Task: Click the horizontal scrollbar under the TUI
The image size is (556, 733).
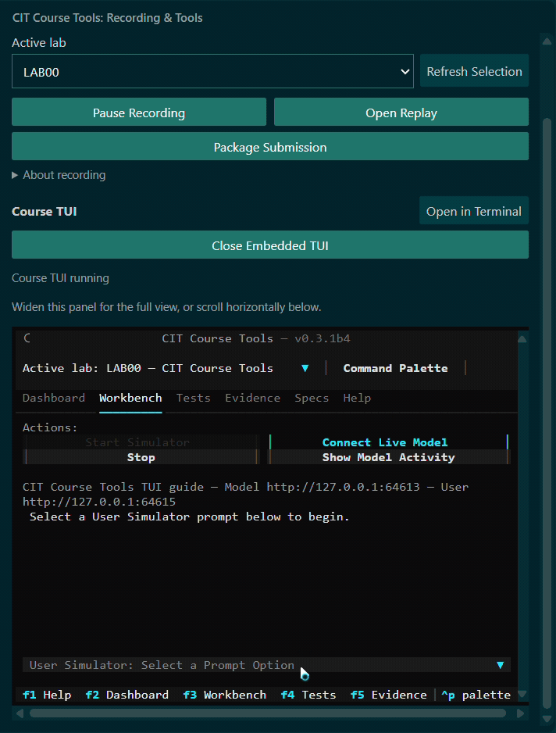Action: pos(268,713)
